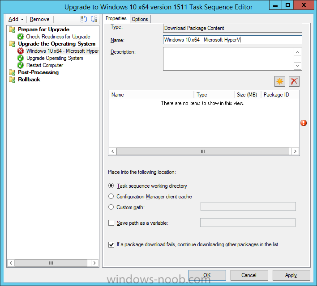Click the expand-all tree toolbar icon
Screen dimensions: 317x286
point(83,19)
